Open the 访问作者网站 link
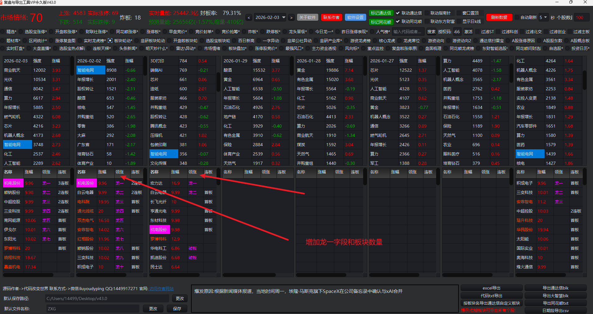 [161, 289]
